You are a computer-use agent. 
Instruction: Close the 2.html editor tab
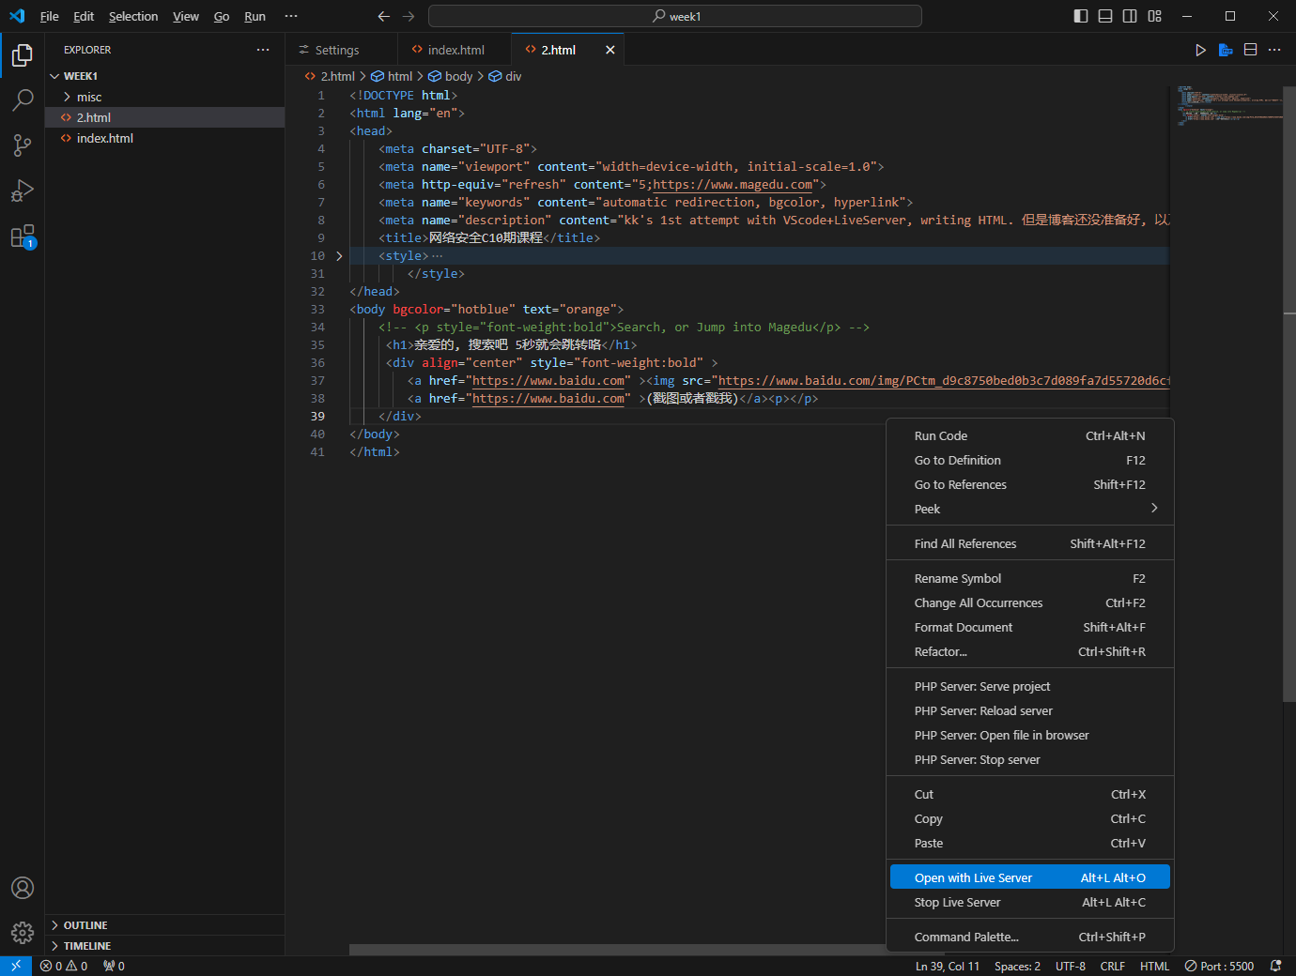click(x=610, y=50)
